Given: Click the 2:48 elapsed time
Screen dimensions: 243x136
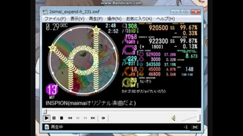Looking at the screenshot, I should click(x=111, y=26).
